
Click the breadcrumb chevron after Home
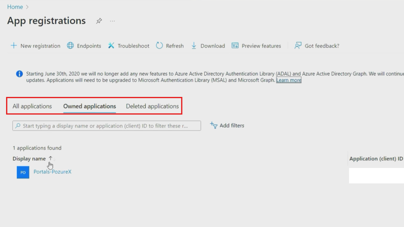(x=27, y=7)
